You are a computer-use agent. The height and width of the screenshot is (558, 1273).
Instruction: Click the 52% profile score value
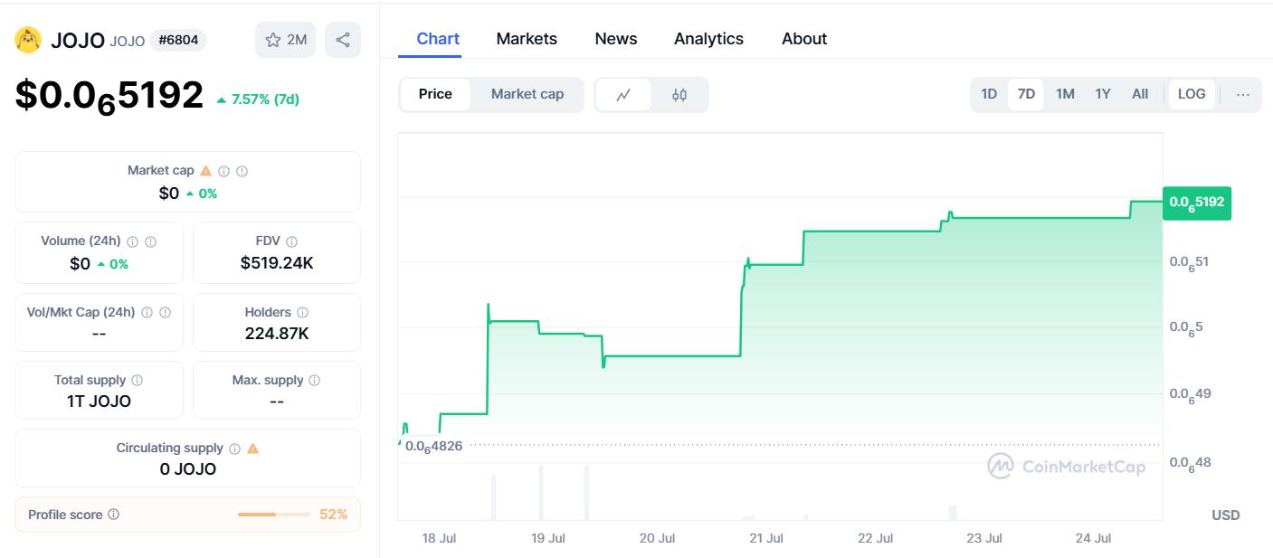pos(333,515)
